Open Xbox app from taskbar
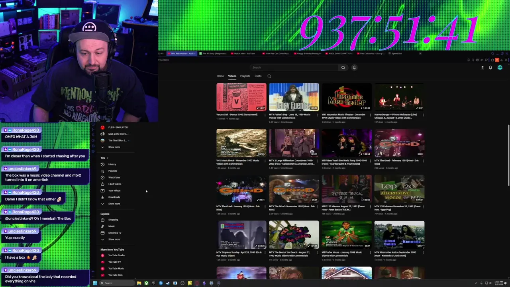 (146, 283)
